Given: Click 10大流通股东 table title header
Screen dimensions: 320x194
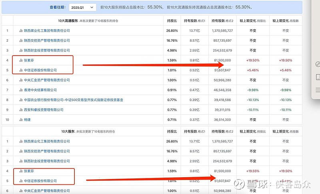Looking at the screenshot, I should (x=88, y=21).
